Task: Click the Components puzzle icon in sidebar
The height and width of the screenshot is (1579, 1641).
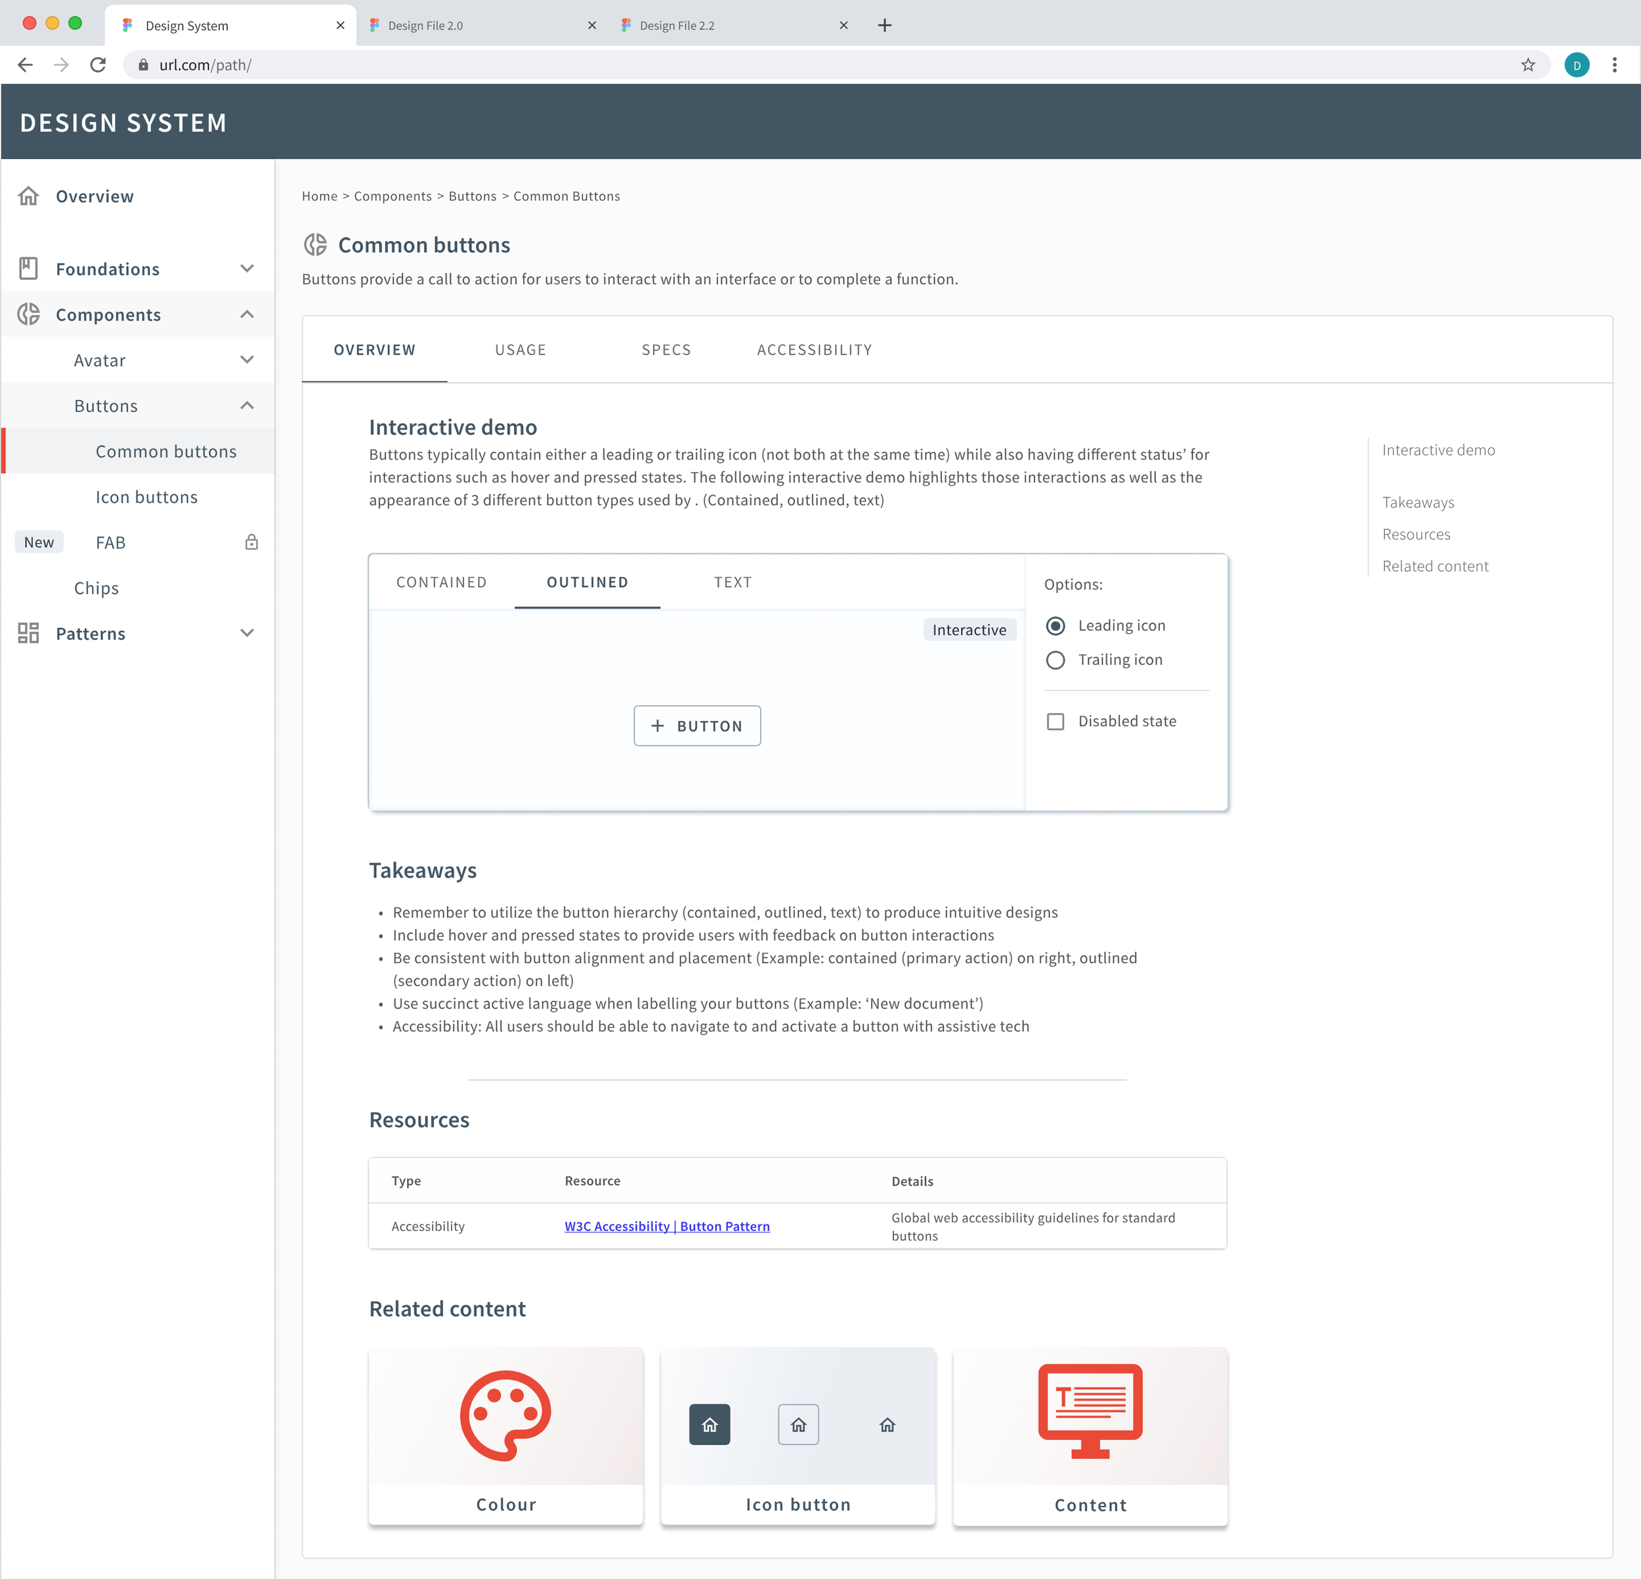Action: point(30,314)
